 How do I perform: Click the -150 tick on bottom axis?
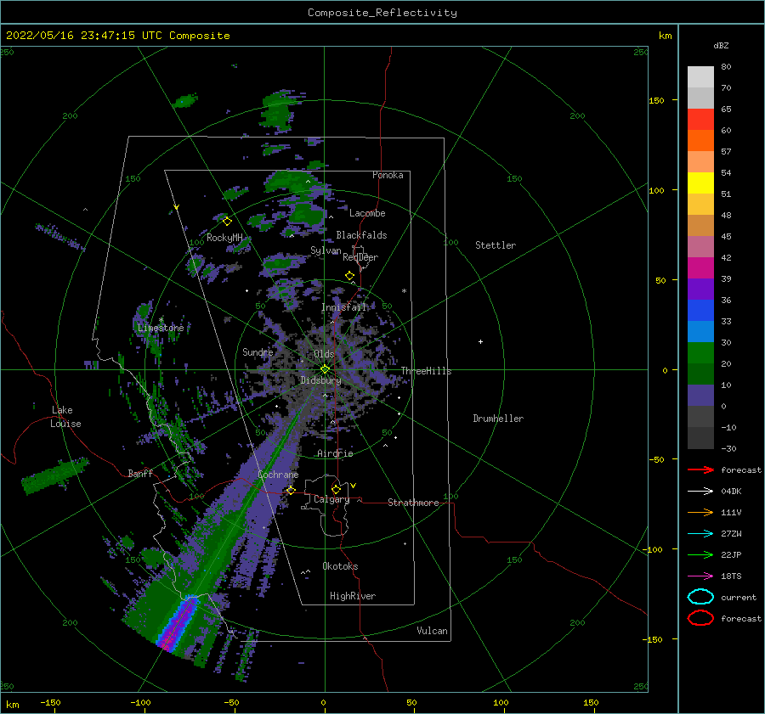coord(51,702)
